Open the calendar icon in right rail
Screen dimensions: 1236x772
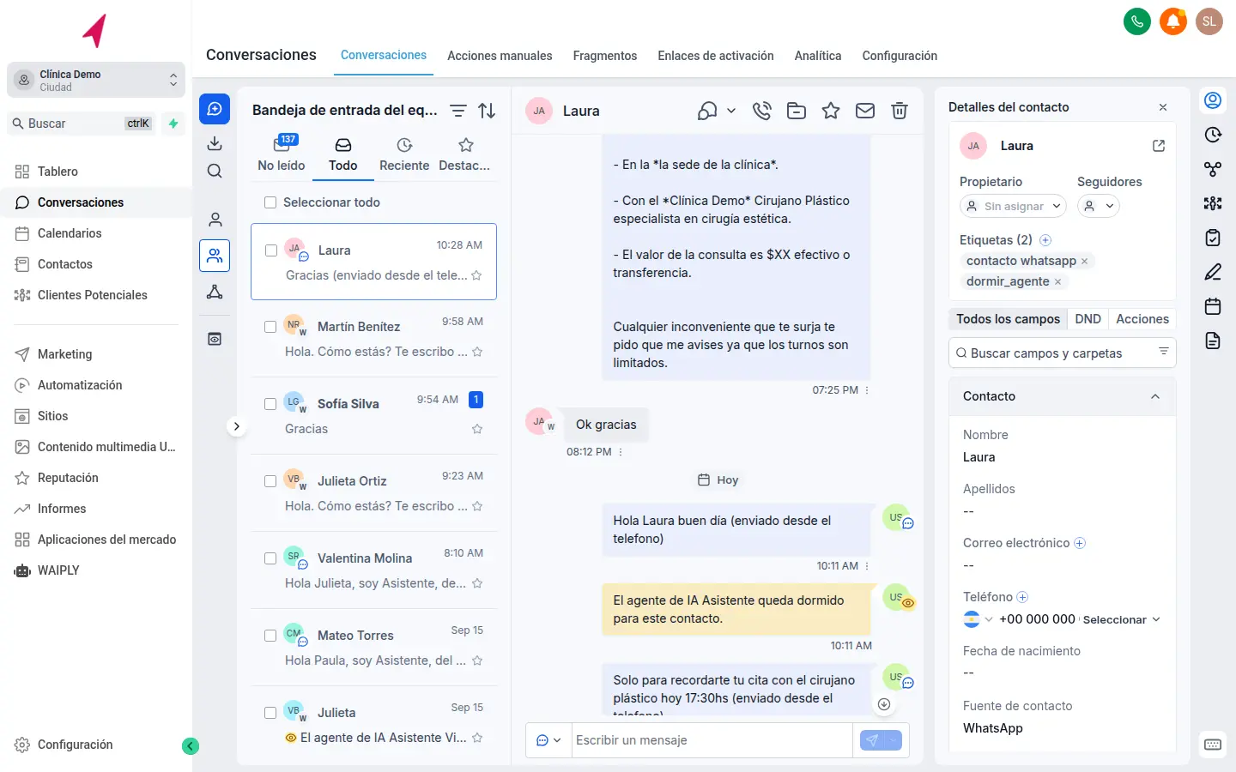1213,306
